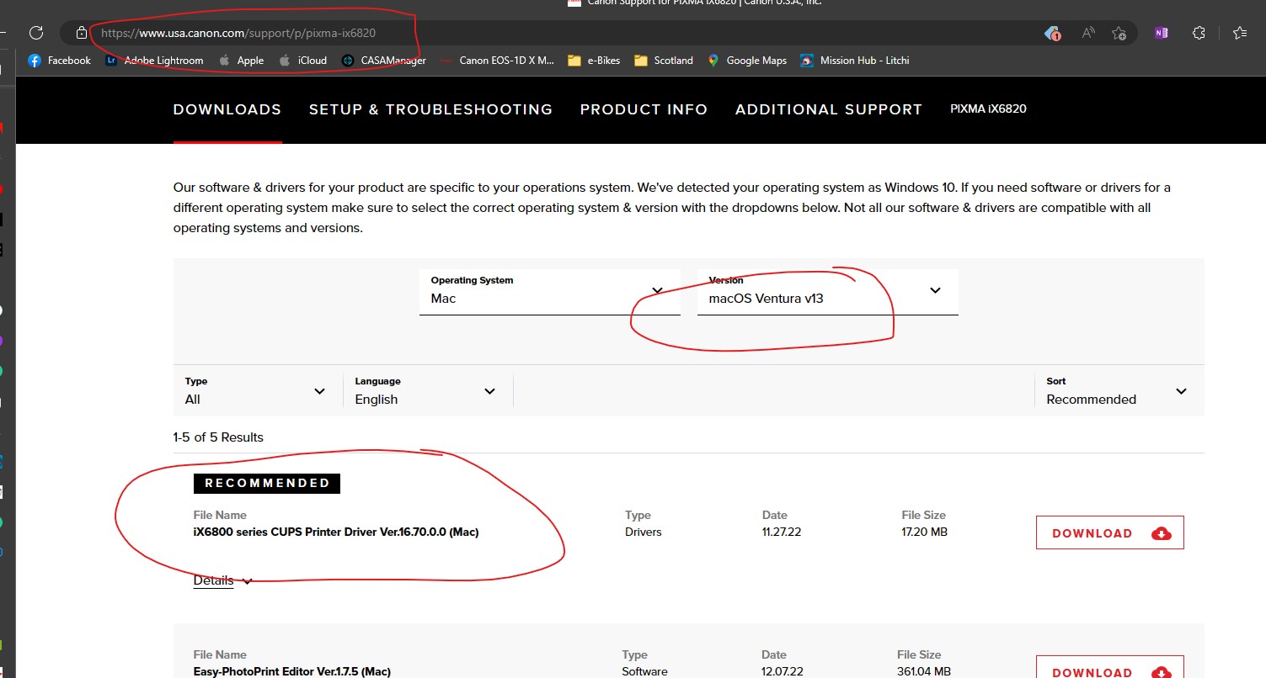1266x678 pixels.
Task: Open the Sort dropdown set to Recommended
Action: 1116,391
